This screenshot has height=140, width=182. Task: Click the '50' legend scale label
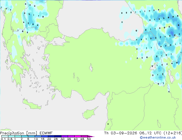[89, 139]
